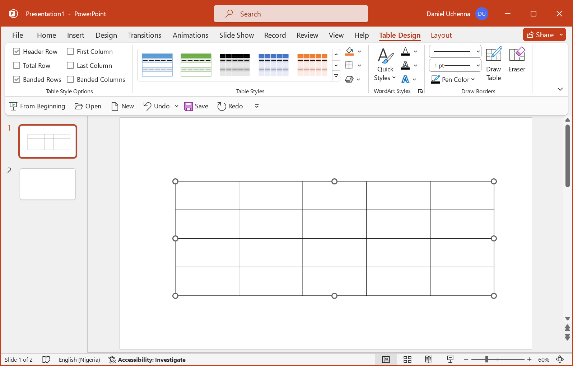Viewport: 573px width, 366px height.
Task: Click the Text Fill letter icon
Action: click(405, 51)
